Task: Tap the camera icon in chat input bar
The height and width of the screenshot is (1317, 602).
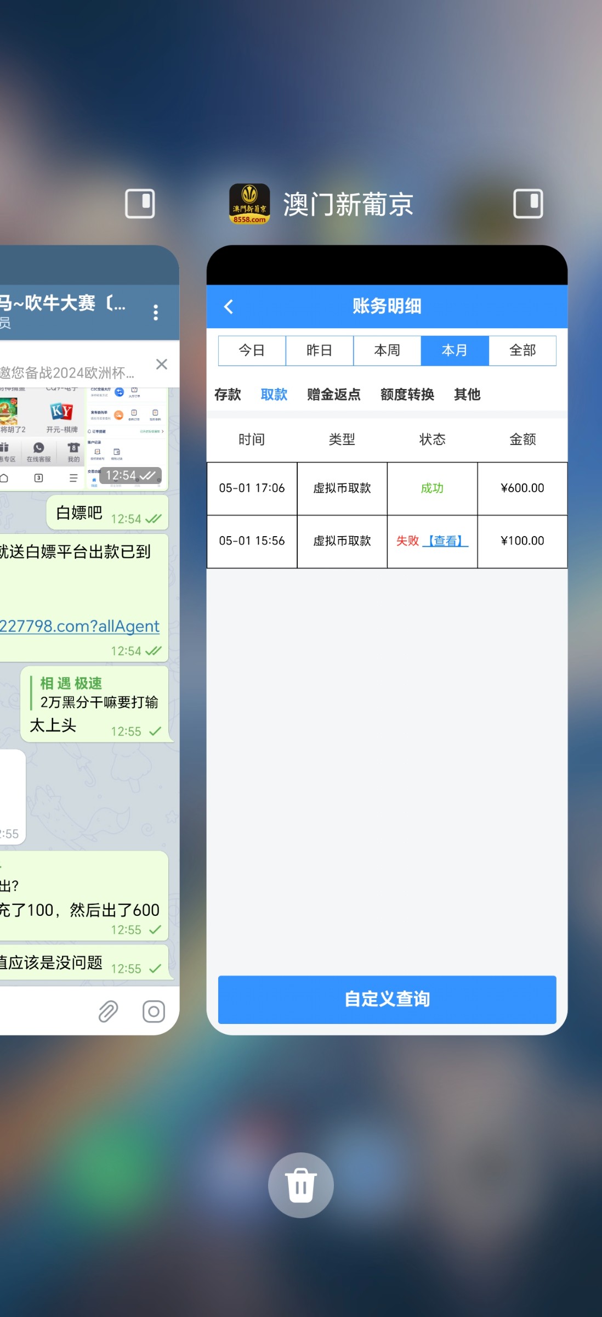Action: 154,1011
